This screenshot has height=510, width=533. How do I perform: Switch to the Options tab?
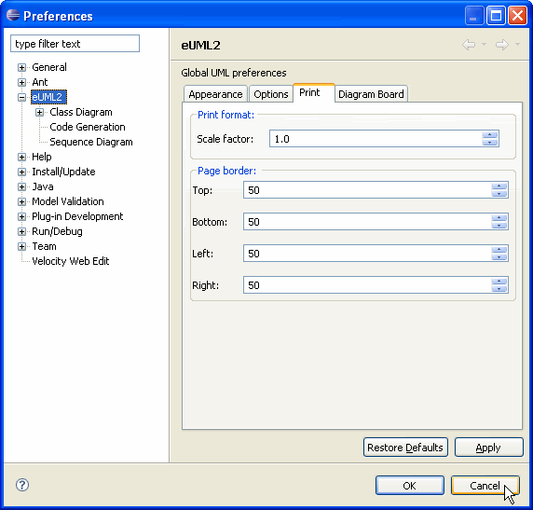point(271,94)
